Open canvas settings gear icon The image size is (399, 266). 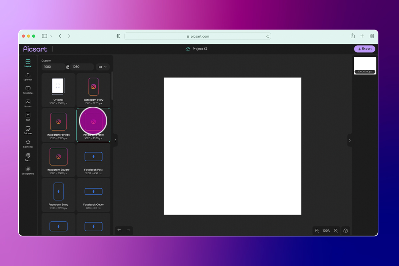point(346,231)
